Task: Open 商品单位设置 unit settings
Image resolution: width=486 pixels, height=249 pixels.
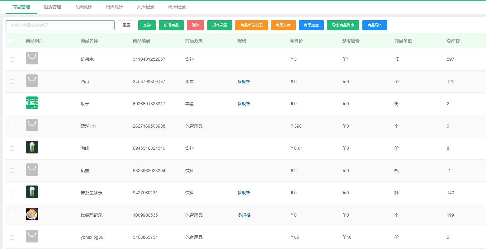Action: [x=251, y=25]
